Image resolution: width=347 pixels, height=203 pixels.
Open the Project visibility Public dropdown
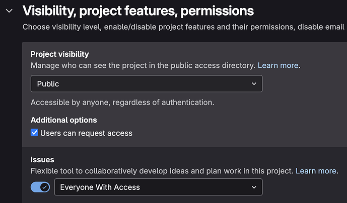pyautogui.click(x=146, y=84)
